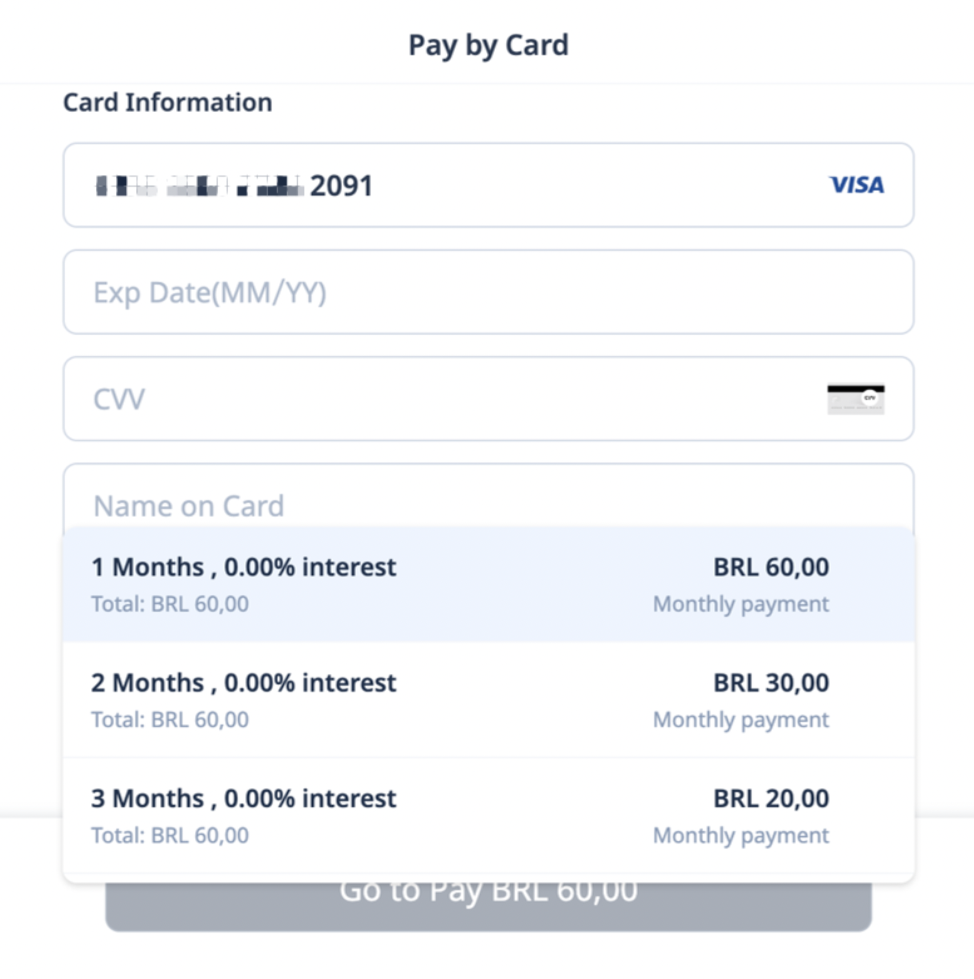Click into the CVV input field

tap(439, 399)
